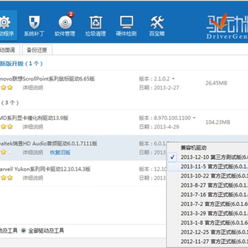Screen dimensions: 248x248
Task: Select the Marvell Yukon系列网卡驱动 title
Action: [45, 169]
